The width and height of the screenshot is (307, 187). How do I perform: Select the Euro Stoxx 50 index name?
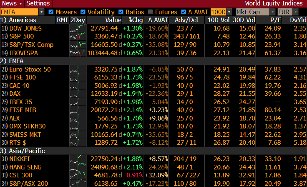[x=30, y=69]
